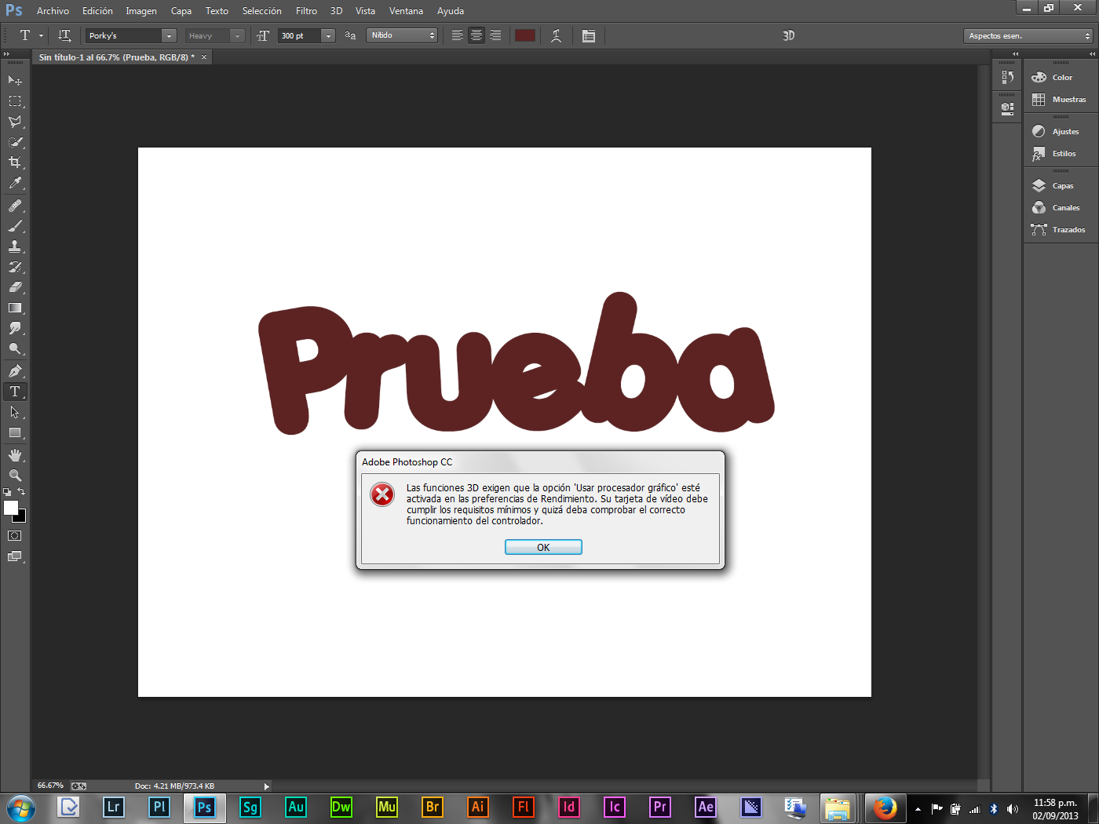
Task: Click the foreground color swatch
Action: 10,508
